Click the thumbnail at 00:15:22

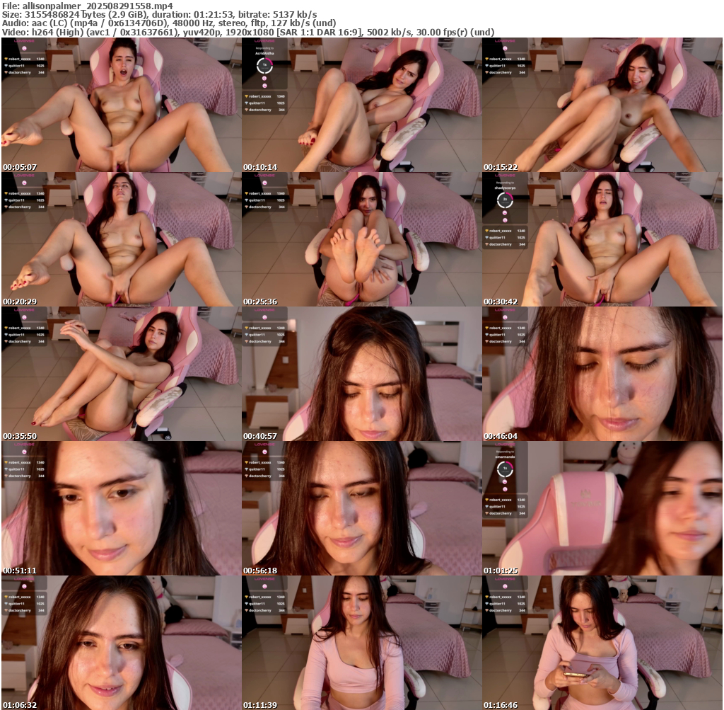tap(602, 105)
